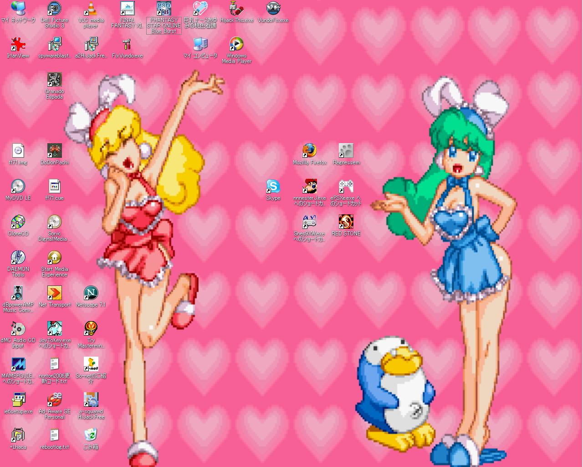
Task: Open the ごみ箱 recycle bin icon
Action: pyautogui.click(x=91, y=435)
